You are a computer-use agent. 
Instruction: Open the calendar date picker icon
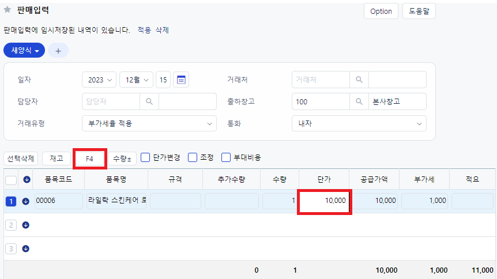coord(181,80)
